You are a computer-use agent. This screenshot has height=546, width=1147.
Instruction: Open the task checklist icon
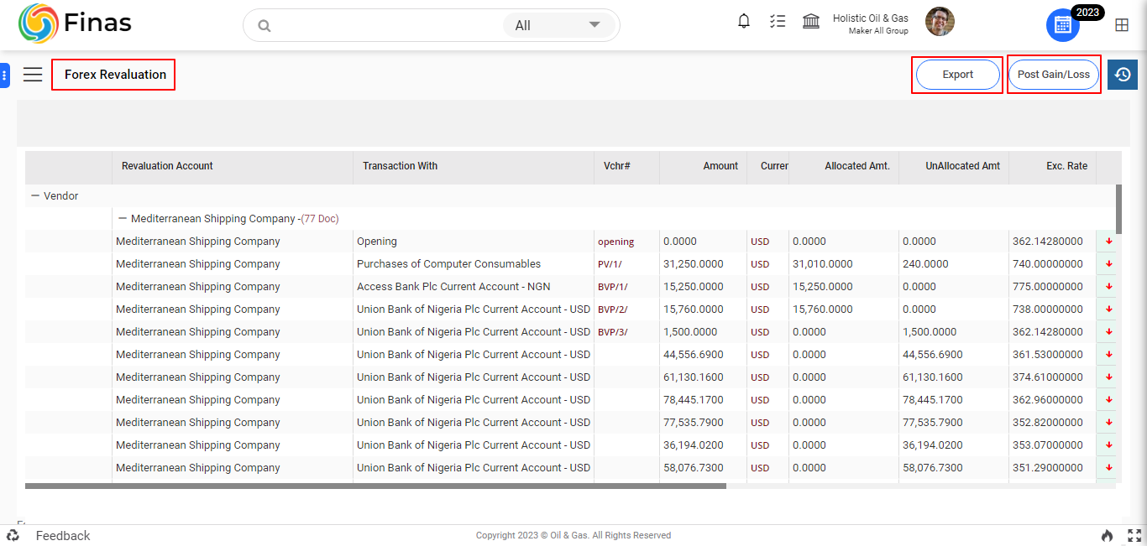[778, 21]
